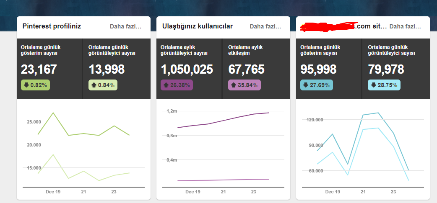Click the 1,050,025 monthly viewers figure
The height and width of the screenshot is (203, 437).
click(187, 69)
